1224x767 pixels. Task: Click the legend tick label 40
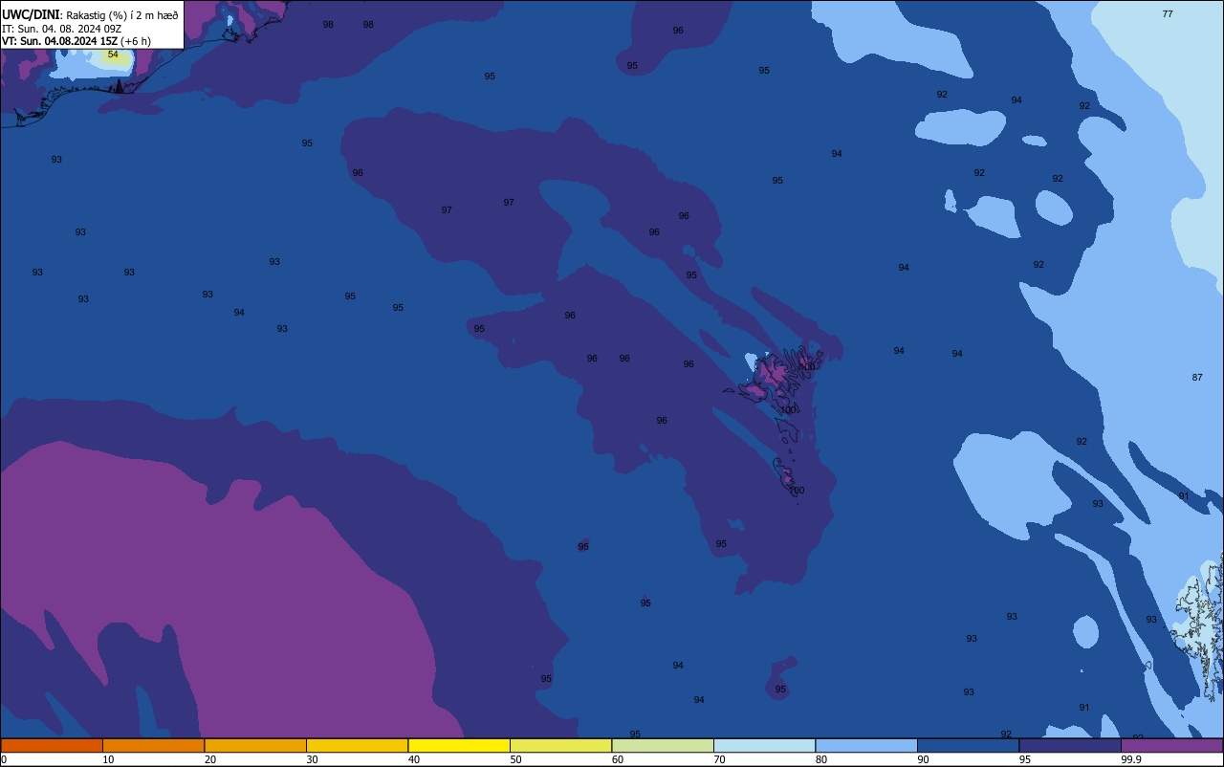pyautogui.click(x=413, y=759)
